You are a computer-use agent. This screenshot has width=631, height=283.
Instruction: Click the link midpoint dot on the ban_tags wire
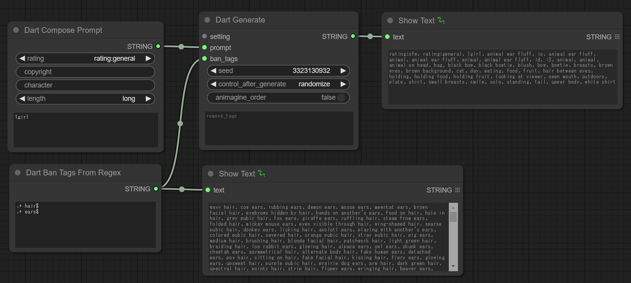[180, 124]
